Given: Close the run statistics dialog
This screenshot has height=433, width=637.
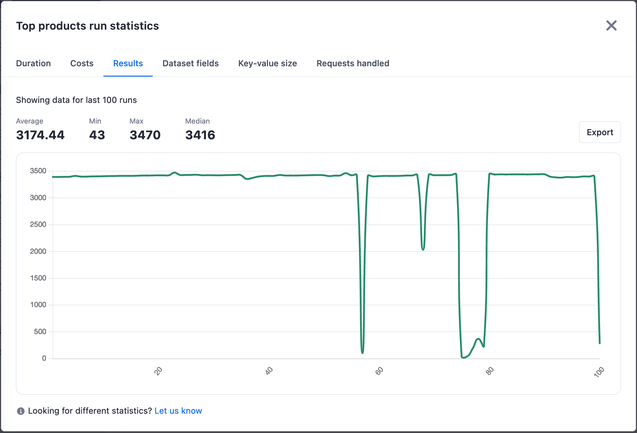Looking at the screenshot, I should click(611, 26).
